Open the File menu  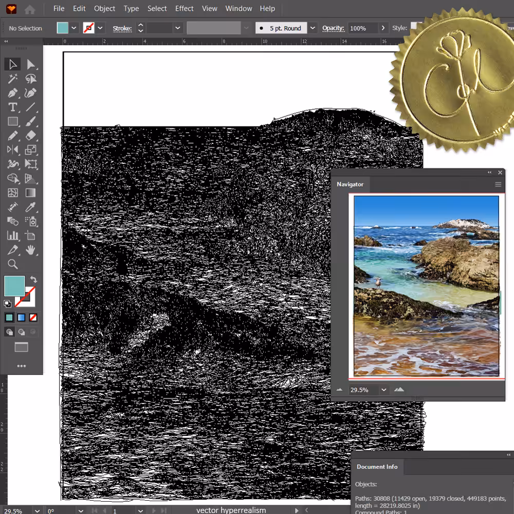[x=59, y=9]
